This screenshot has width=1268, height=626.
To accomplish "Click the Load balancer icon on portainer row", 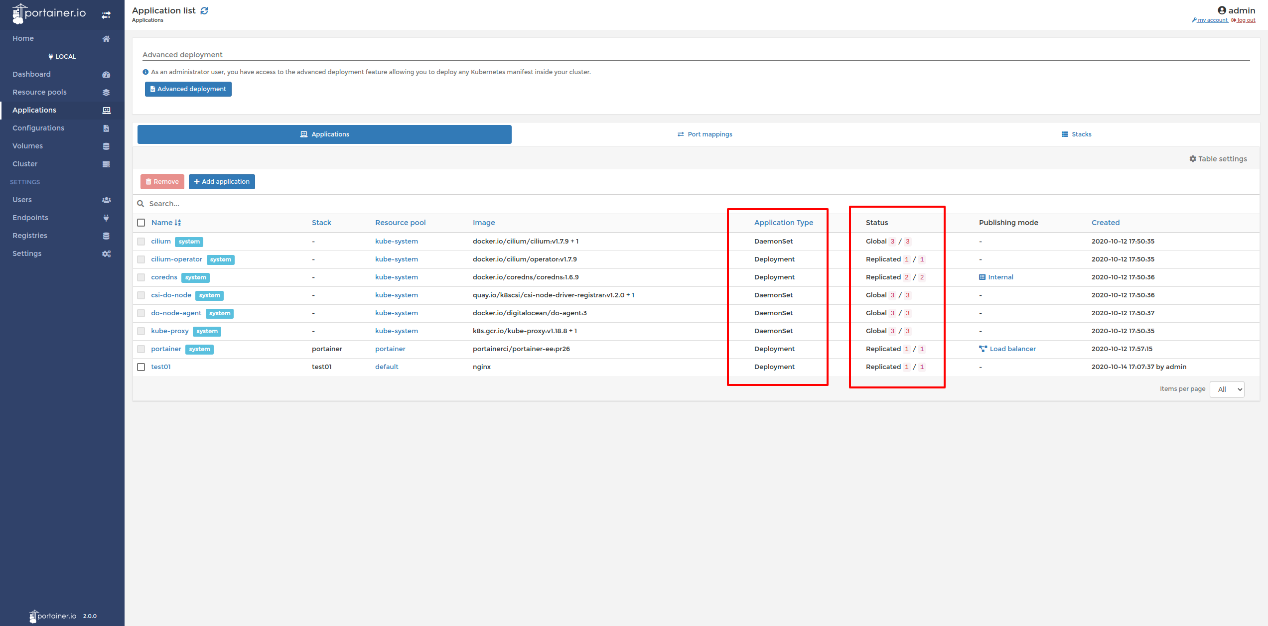I will pos(983,349).
